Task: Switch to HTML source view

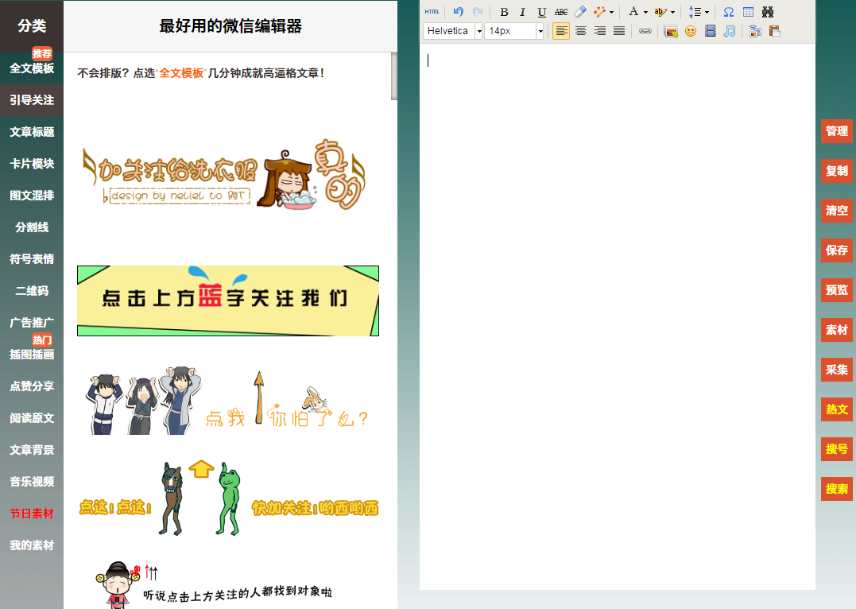Action: [432, 11]
